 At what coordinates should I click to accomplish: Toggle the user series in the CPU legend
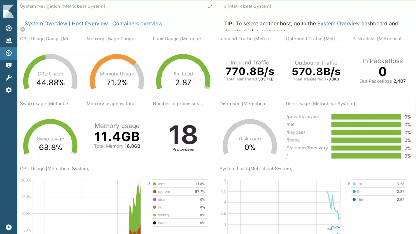tap(162, 184)
